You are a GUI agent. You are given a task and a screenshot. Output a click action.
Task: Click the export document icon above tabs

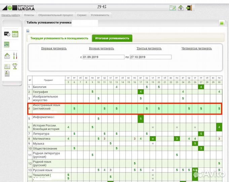click(28, 31)
